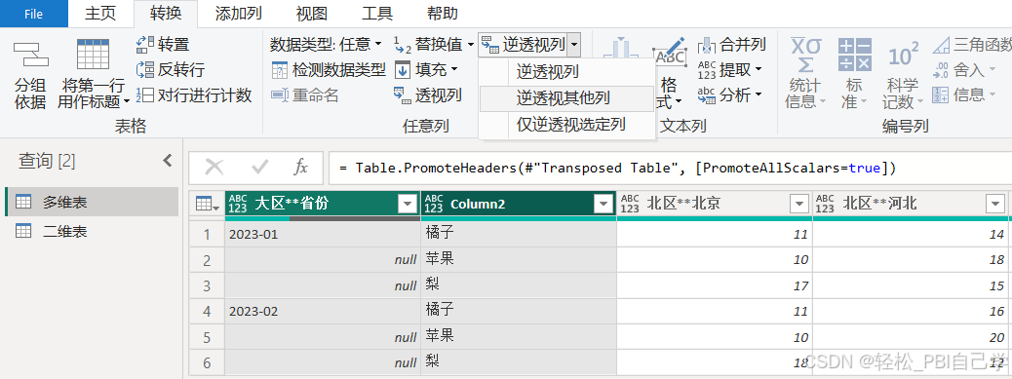Click 对行进行计数 button
The image size is (1012, 379).
194,95
